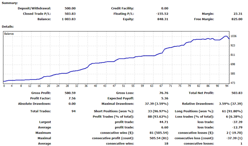Click the Summary section heading

tap(10, 3)
